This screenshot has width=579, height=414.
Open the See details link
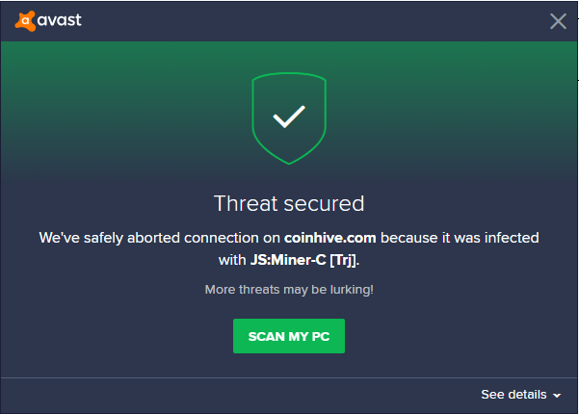coord(514,395)
